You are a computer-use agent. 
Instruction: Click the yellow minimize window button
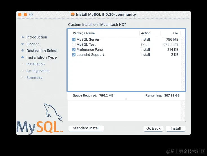25,15
